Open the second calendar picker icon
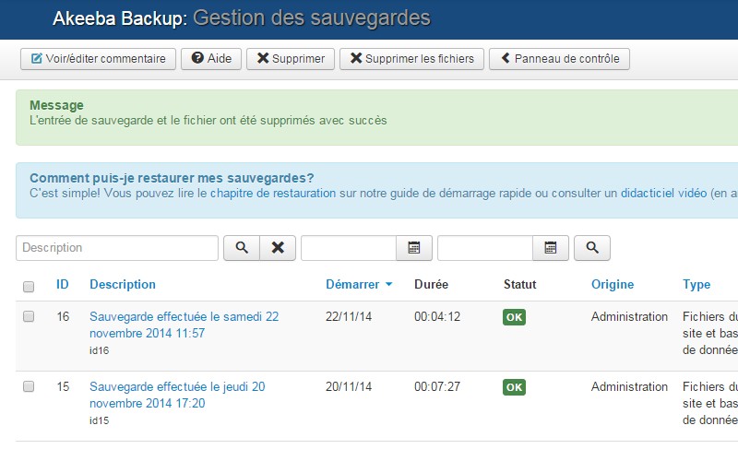The image size is (738, 461). tap(550, 248)
